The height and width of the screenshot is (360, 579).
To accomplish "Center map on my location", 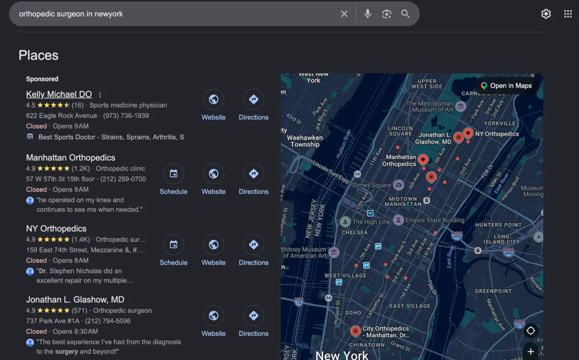I will (531, 331).
